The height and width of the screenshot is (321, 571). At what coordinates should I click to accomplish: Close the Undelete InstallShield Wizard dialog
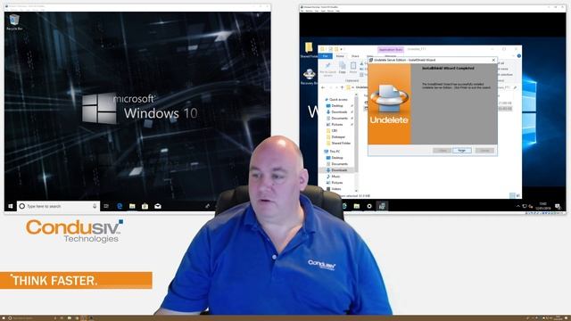tap(493, 60)
